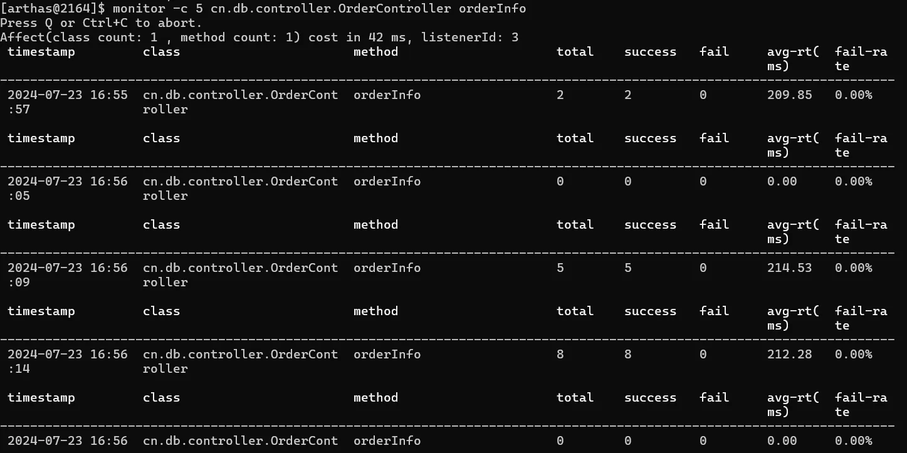Viewport: 907px width, 453px height.
Task: Click the arthas@2164 prompt label
Action: [54, 8]
